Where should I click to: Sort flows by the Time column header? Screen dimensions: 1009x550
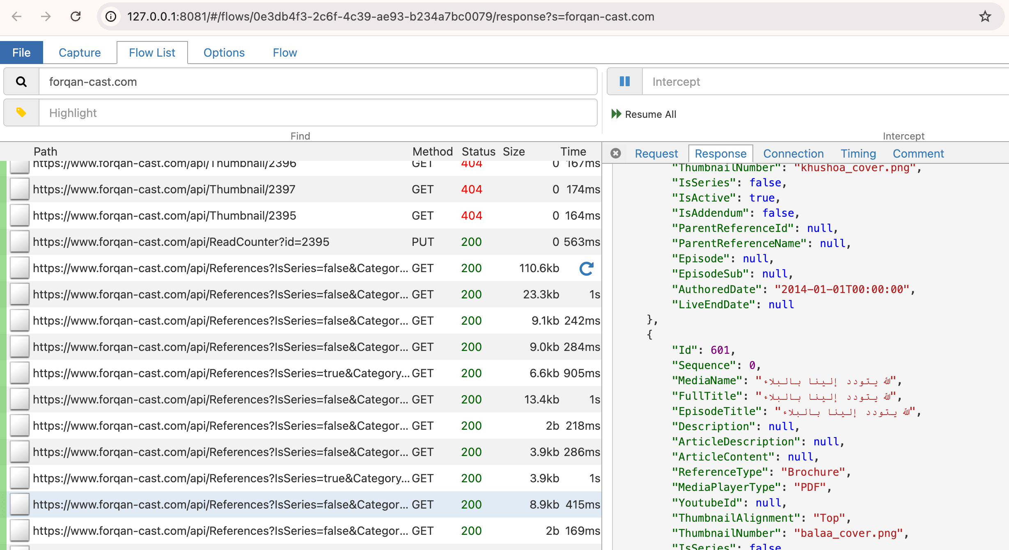coord(573,151)
